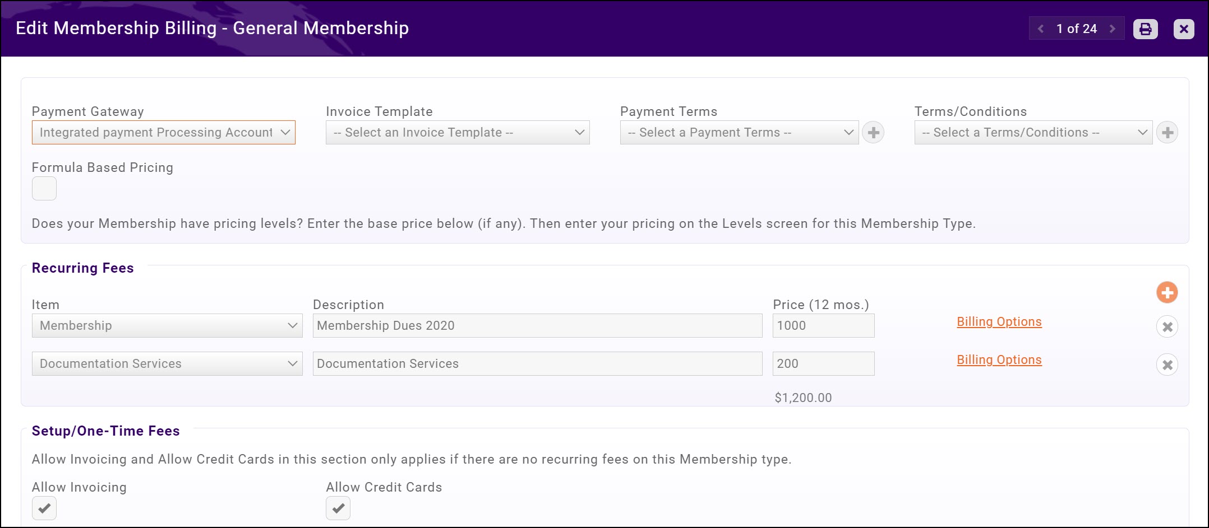The height and width of the screenshot is (528, 1209).
Task: Enable Formula Based Pricing
Action: (44, 189)
